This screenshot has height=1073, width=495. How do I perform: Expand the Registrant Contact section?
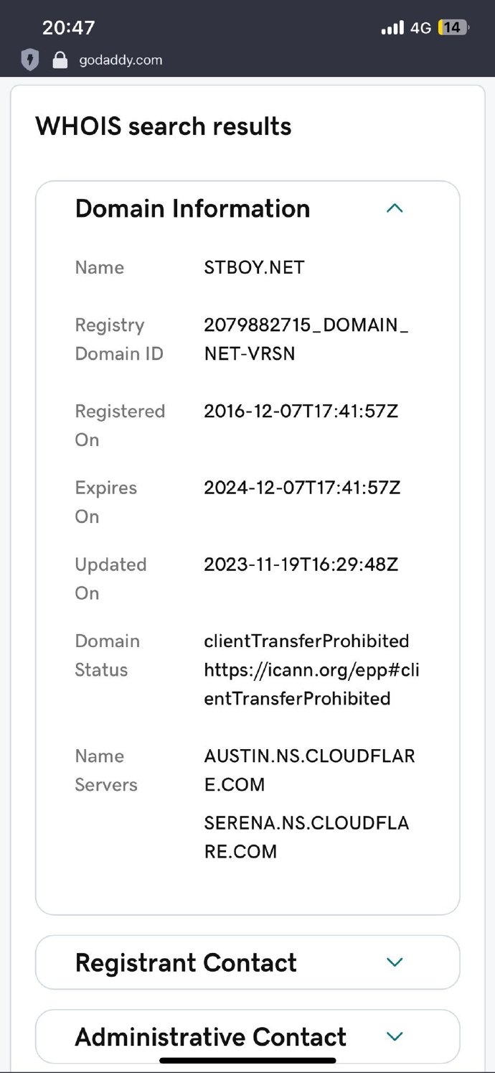point(395,962)
